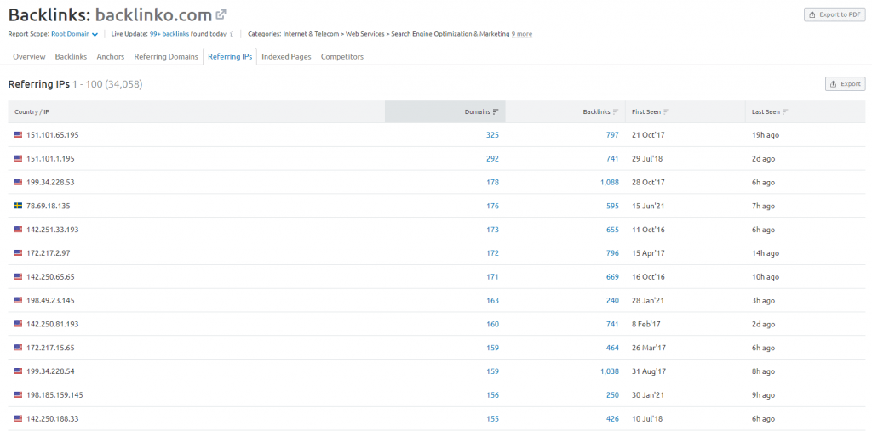Screen dimensions: 872x431
Task: Click US flag beside 198.49.23.145
Action: tap(19, 300)
